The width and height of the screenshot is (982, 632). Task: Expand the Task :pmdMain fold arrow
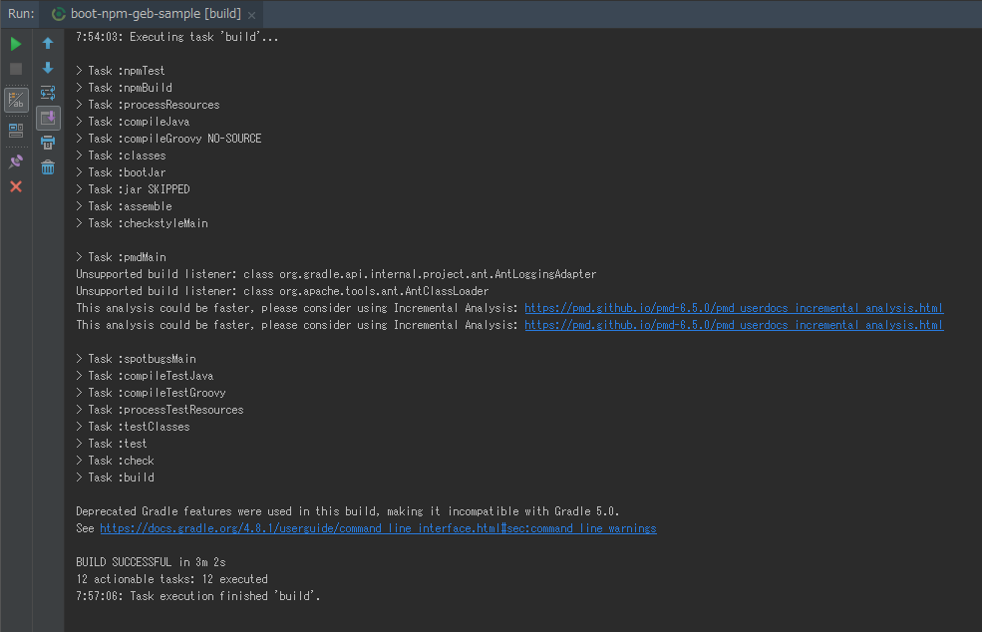pyautogui.click(x=80, y=257)
